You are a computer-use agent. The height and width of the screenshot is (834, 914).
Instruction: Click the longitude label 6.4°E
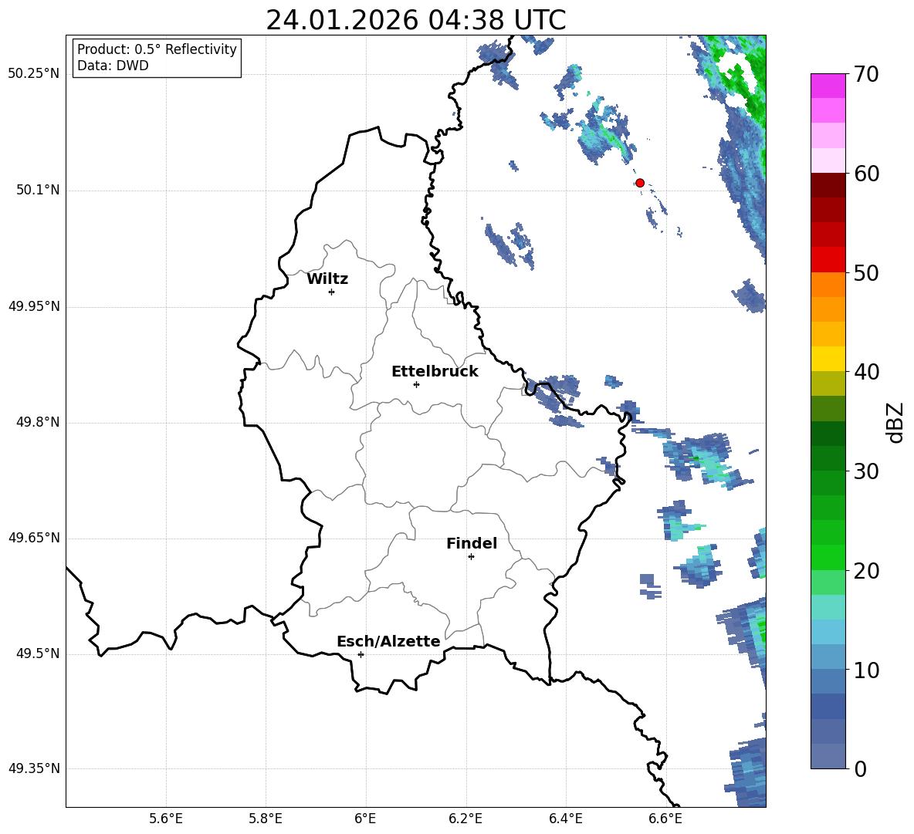pos(565,819)
